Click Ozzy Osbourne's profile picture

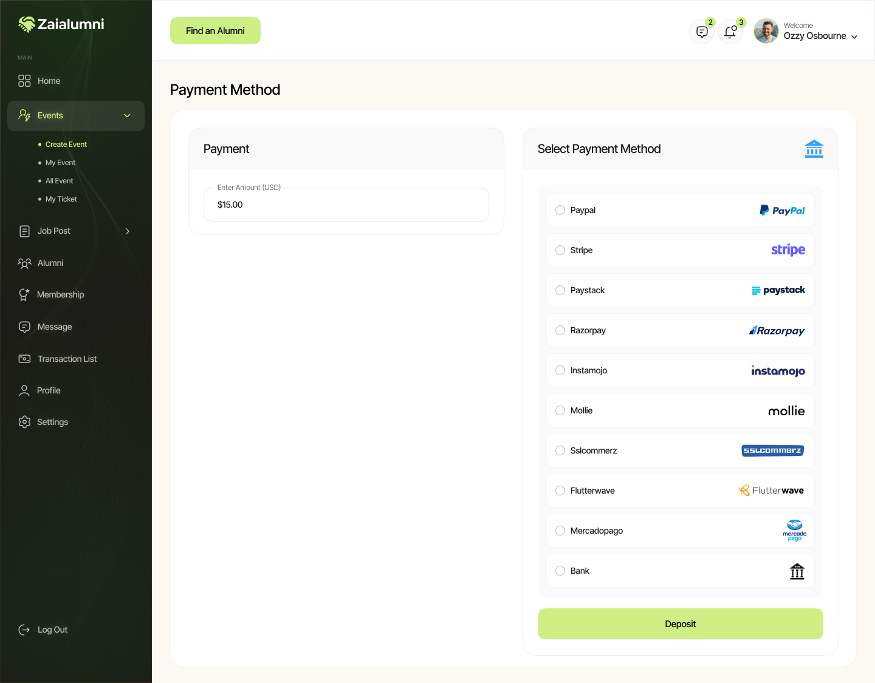point(766,31)
